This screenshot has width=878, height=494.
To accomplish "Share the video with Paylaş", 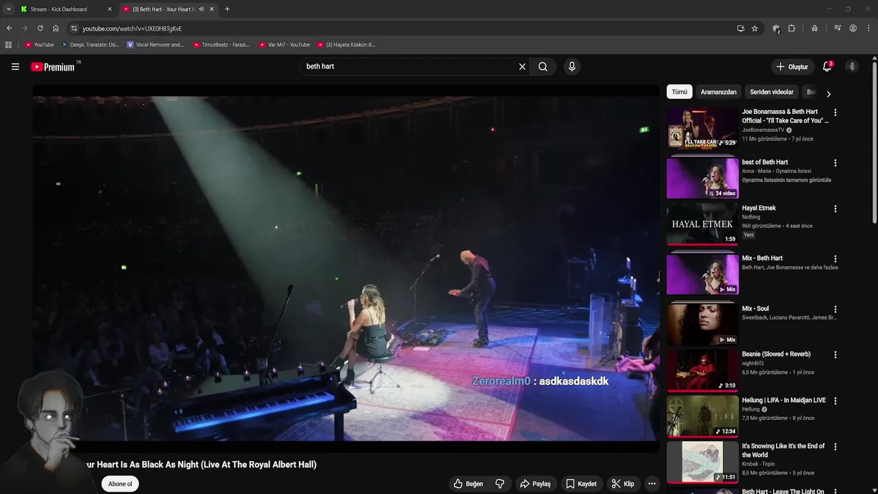I will coord(535,484).
